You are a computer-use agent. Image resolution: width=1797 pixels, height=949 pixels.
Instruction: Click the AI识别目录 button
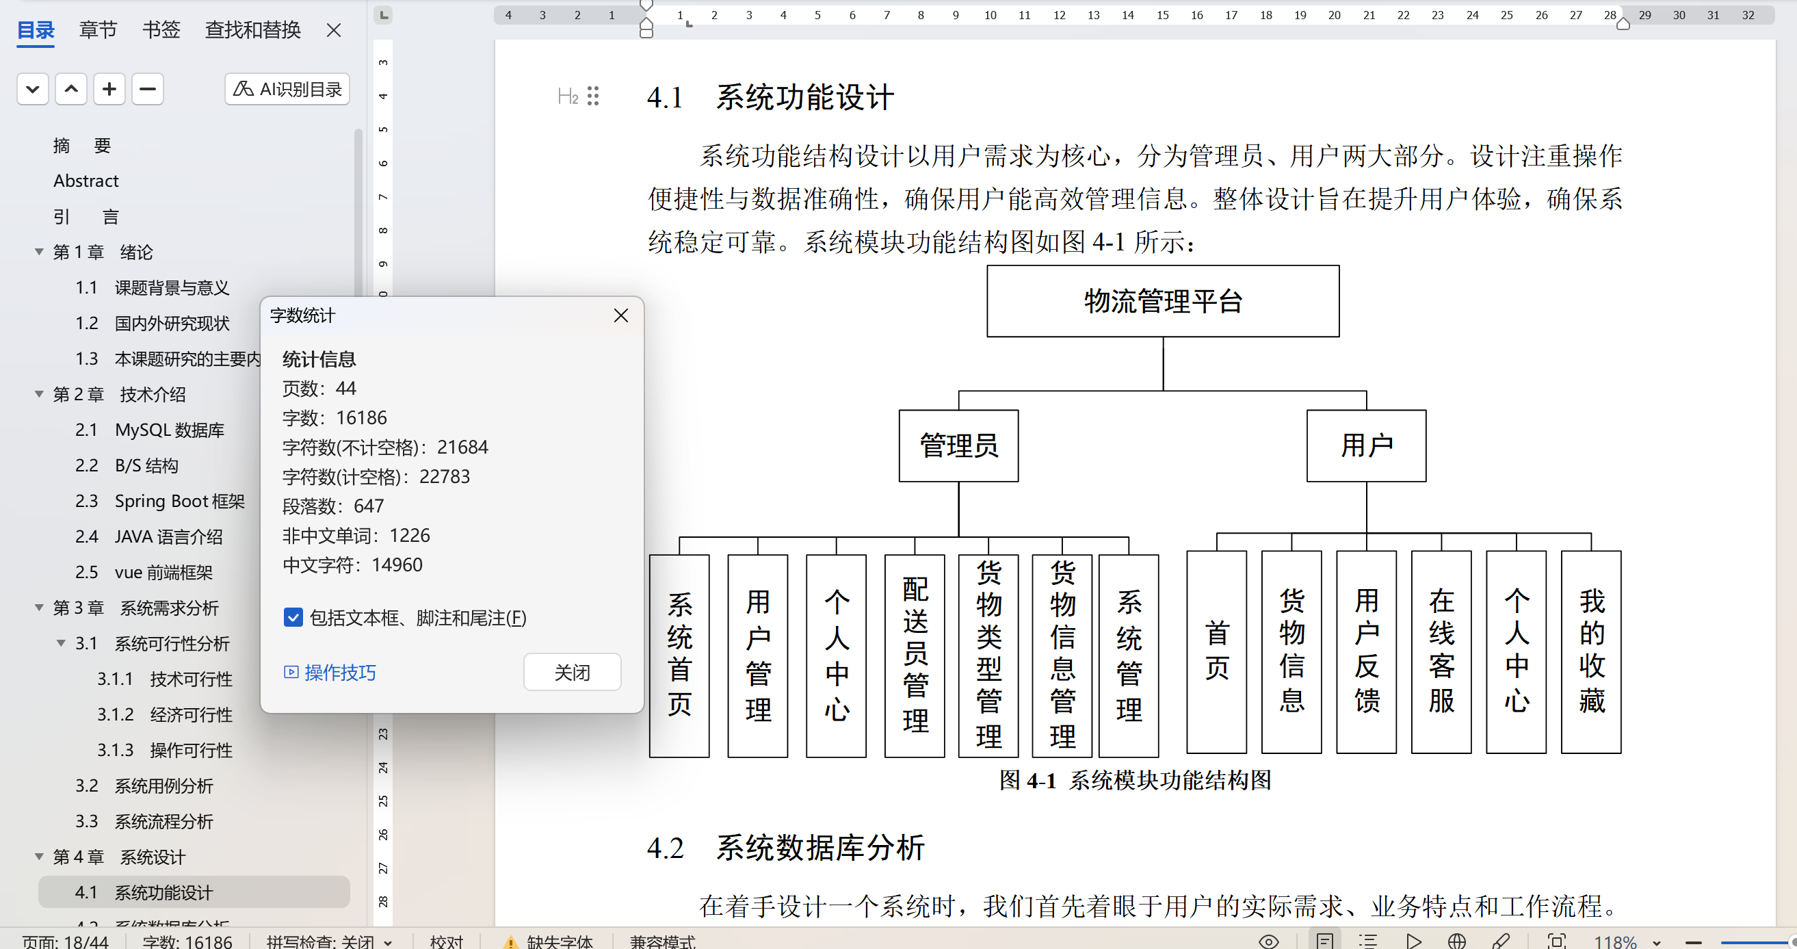(x=287, y=90)
